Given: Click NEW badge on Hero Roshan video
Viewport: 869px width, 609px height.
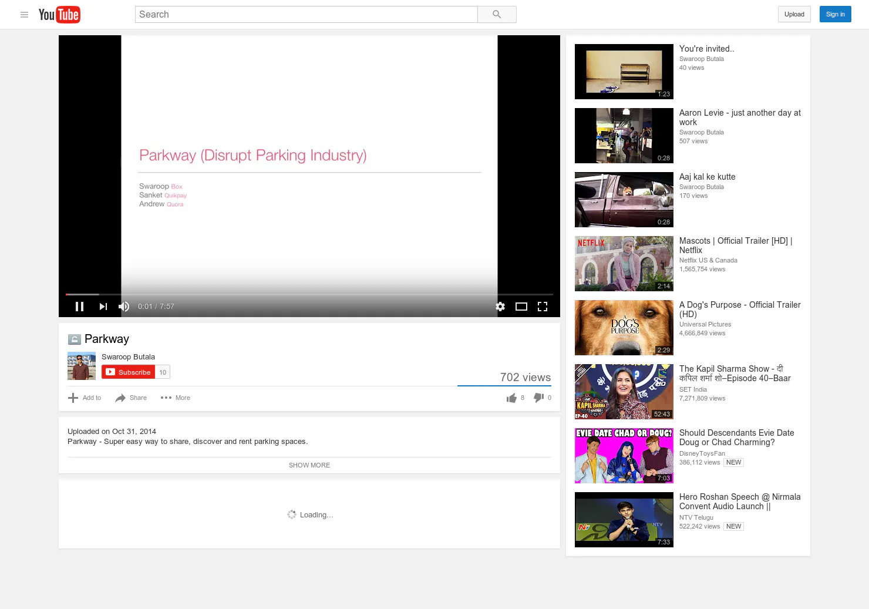Looking at the screenshot, I should 733,526.
